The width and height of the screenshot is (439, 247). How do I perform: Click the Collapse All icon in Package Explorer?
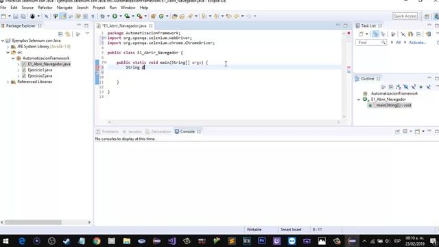pos(60,34)
